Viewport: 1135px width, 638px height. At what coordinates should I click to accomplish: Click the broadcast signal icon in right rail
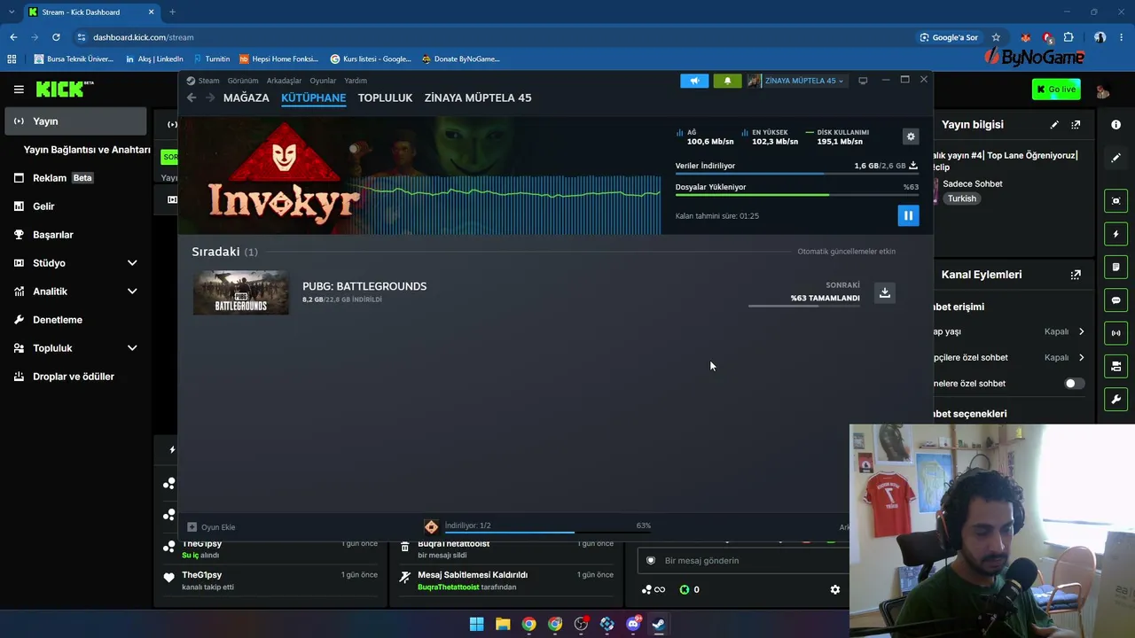1115,333
